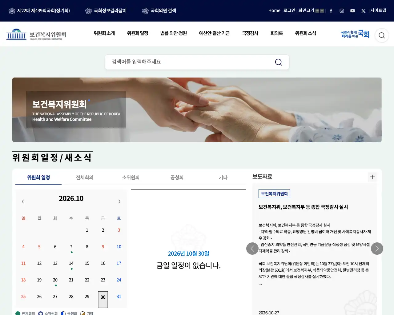Switch to the 전체회의 tab
394x315 pixels.
[x=85, y=177]
